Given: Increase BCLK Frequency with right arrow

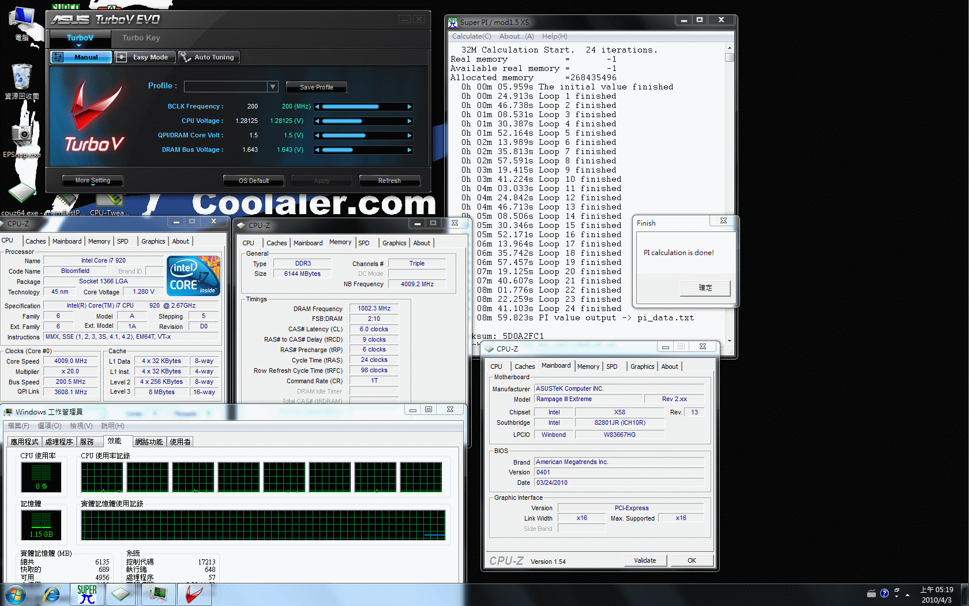Looking at the screenshot, I should tap(410, 107).
